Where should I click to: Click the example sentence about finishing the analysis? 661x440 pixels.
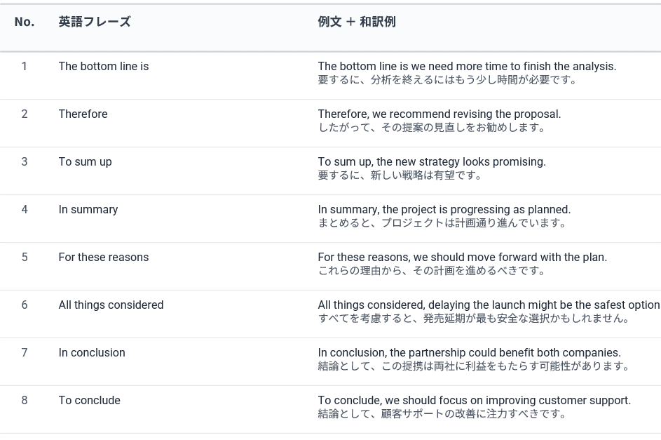click(467, 67)
